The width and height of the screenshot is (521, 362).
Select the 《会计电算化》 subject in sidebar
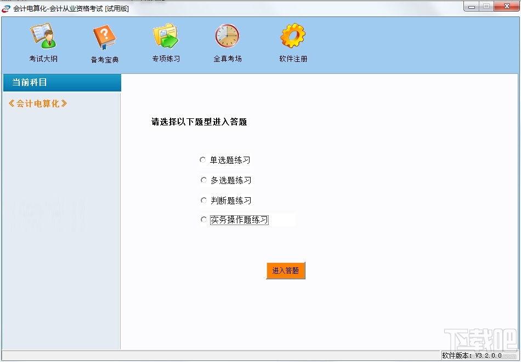[x=38, y=104]
